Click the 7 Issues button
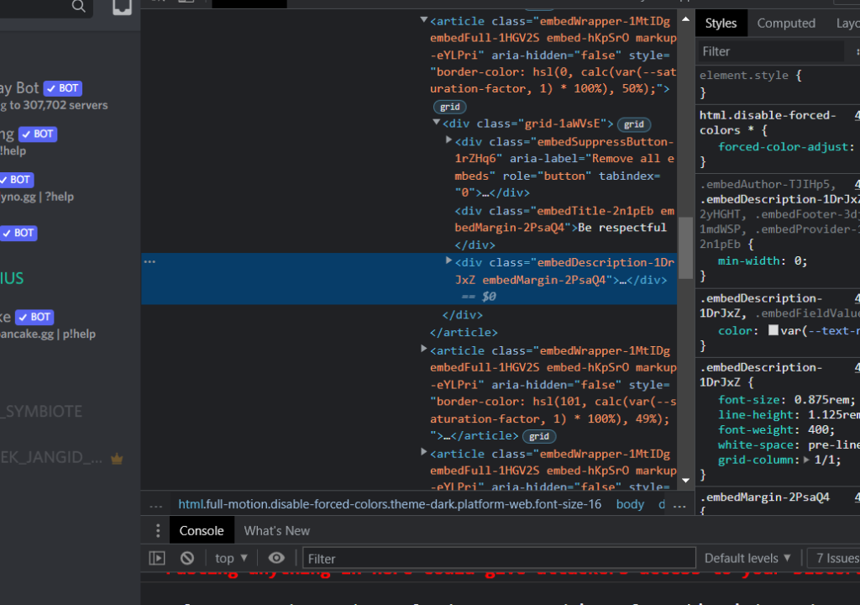 [x=836, y=558]
